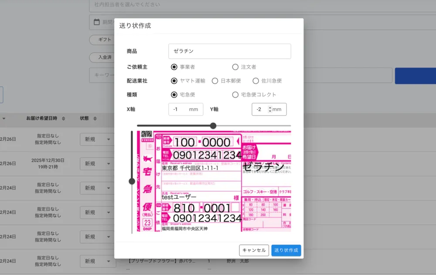Confirm with the blue 送り状作成 button
Viewport: 436px width, 275px height.
click(286, 250)
